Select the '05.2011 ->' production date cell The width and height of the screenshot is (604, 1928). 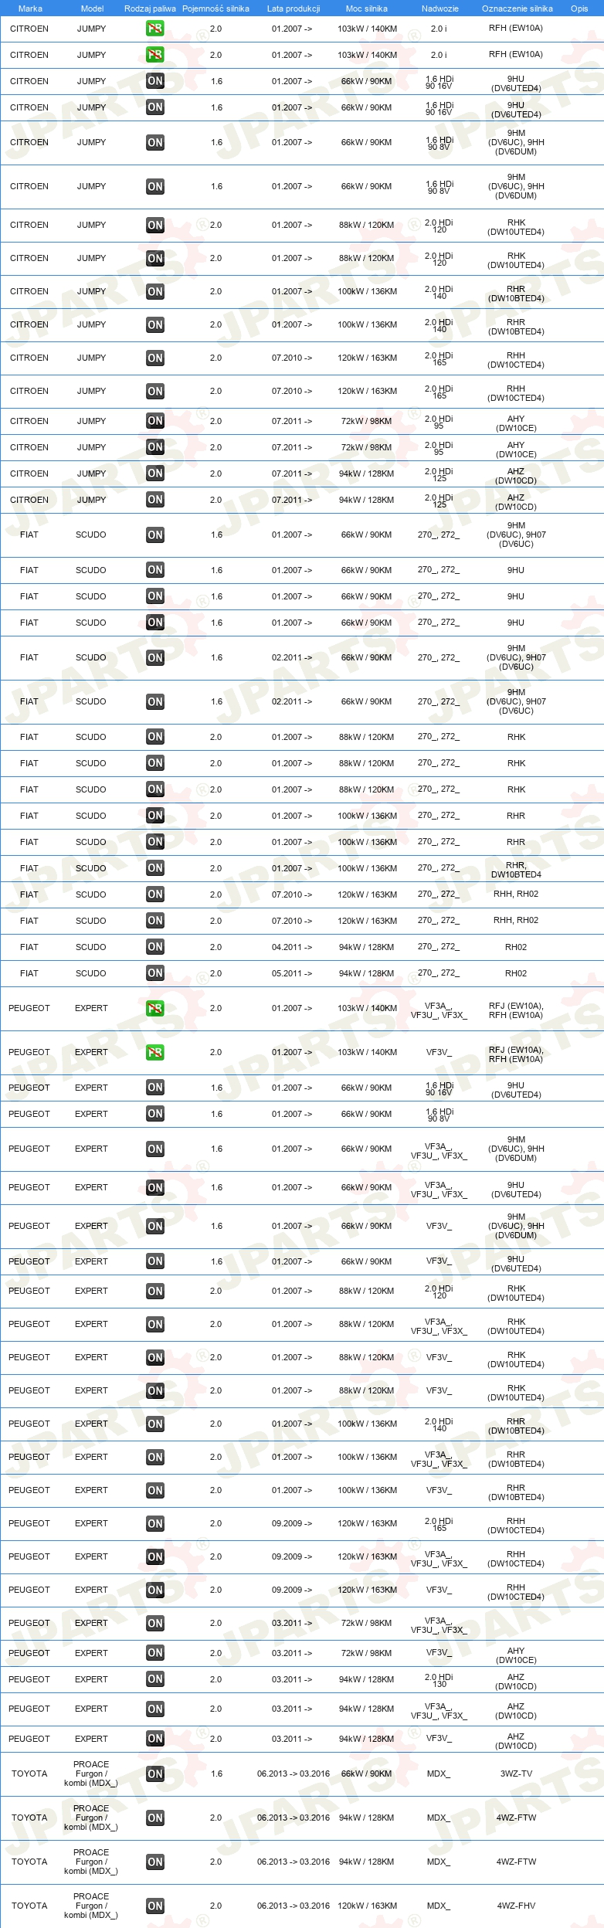292,973
